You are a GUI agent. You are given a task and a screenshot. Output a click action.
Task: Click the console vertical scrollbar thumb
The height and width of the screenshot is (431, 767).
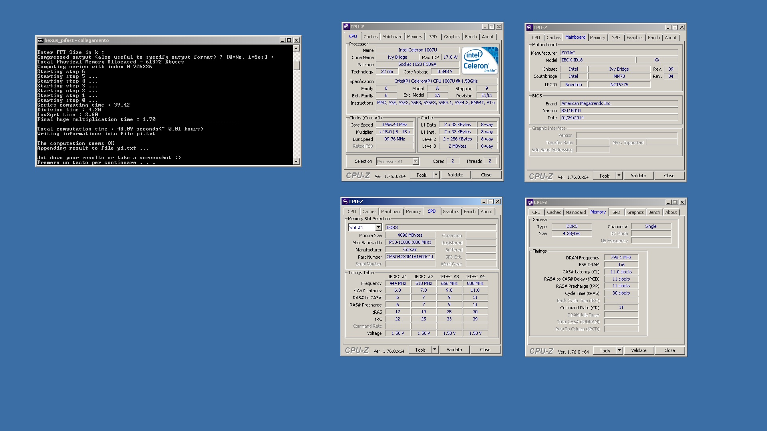[x=296, y=66]
